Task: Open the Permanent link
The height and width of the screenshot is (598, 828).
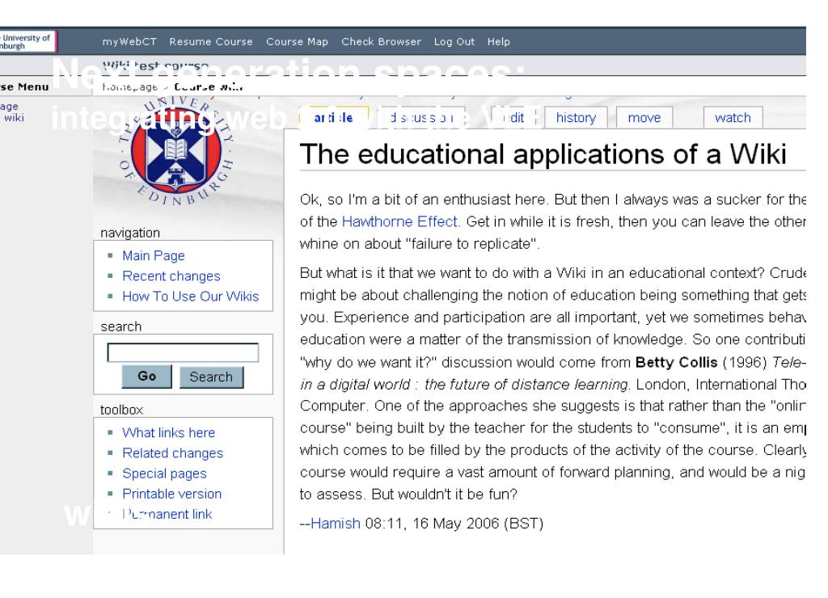Action: [167, 514]
